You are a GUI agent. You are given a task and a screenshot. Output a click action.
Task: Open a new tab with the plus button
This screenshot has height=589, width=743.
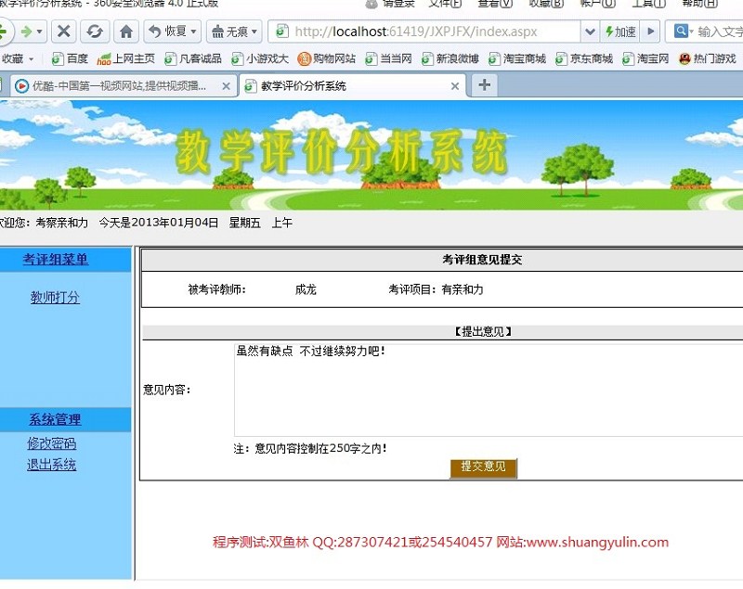(484, 85)
